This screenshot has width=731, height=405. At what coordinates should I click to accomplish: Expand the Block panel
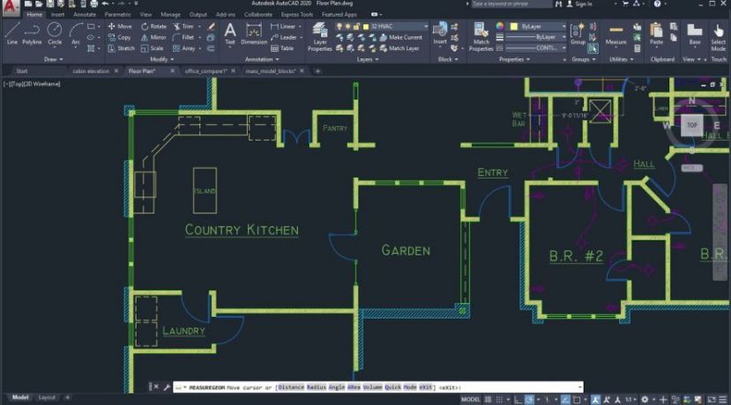448,60
